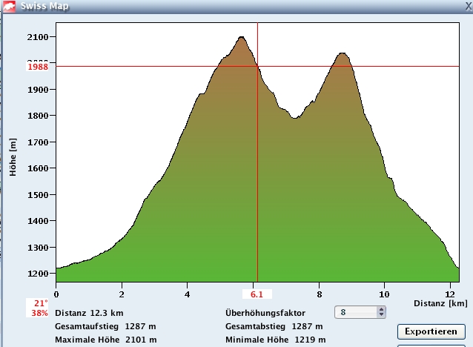Image resolution: width=473 pixels, height=347 pixels.
Task: Click the red 6.1 distance marker label
Action: pos(257,294)
